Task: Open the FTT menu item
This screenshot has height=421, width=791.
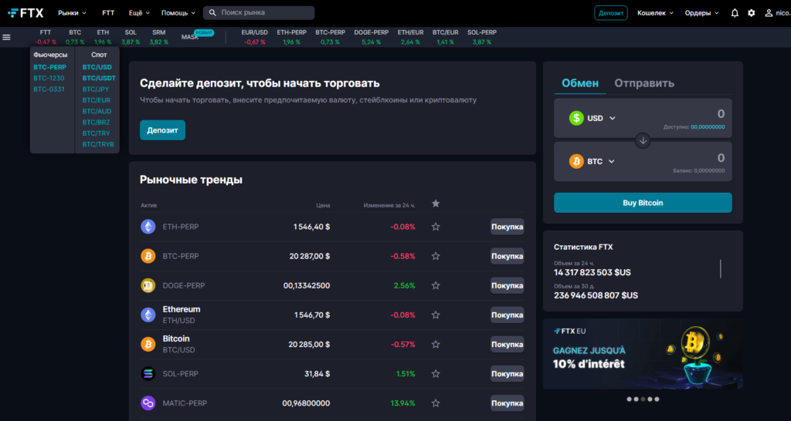Action: pos(108,13)
